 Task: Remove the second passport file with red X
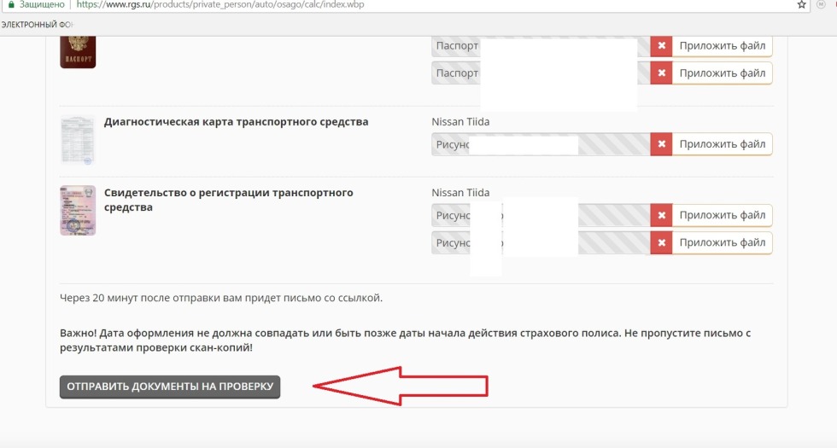pyautogui.click(x=661, y=73)
